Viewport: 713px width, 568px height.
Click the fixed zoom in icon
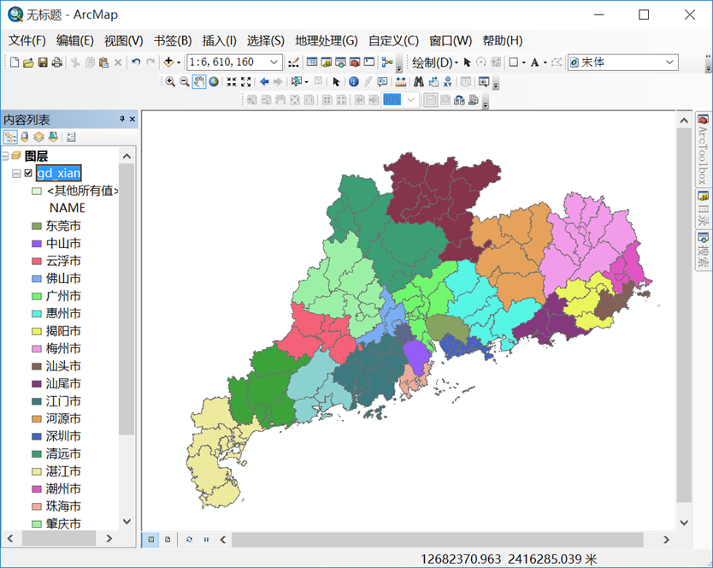pos(232,82)
